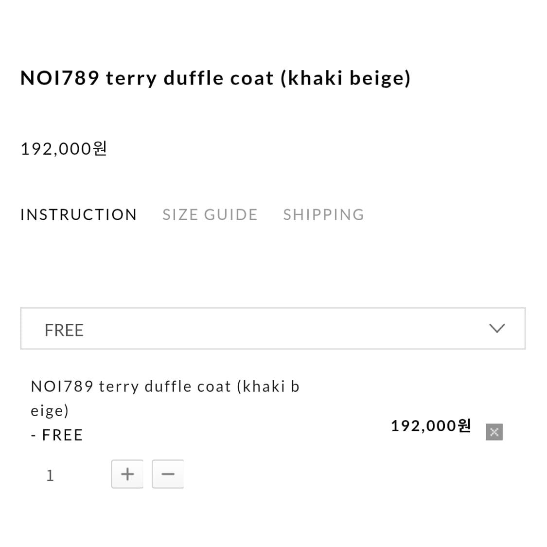Remove the selected duffle coat item
Screen dimensions: 547x547
[494, 432]
